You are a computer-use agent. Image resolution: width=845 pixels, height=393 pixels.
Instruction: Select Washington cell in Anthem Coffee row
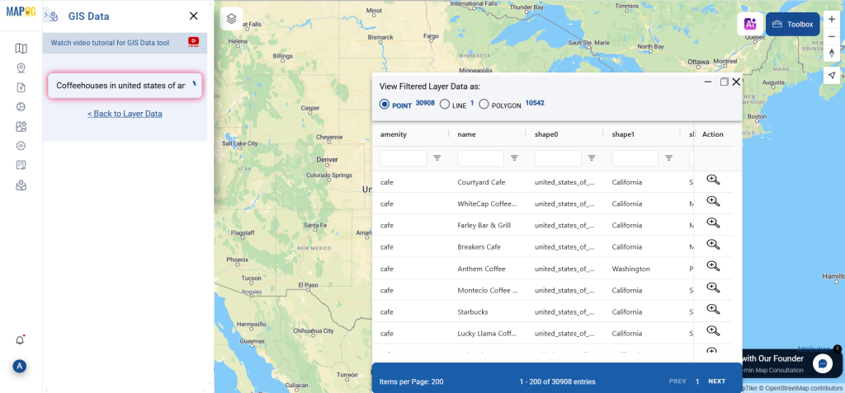pos(631,269)
